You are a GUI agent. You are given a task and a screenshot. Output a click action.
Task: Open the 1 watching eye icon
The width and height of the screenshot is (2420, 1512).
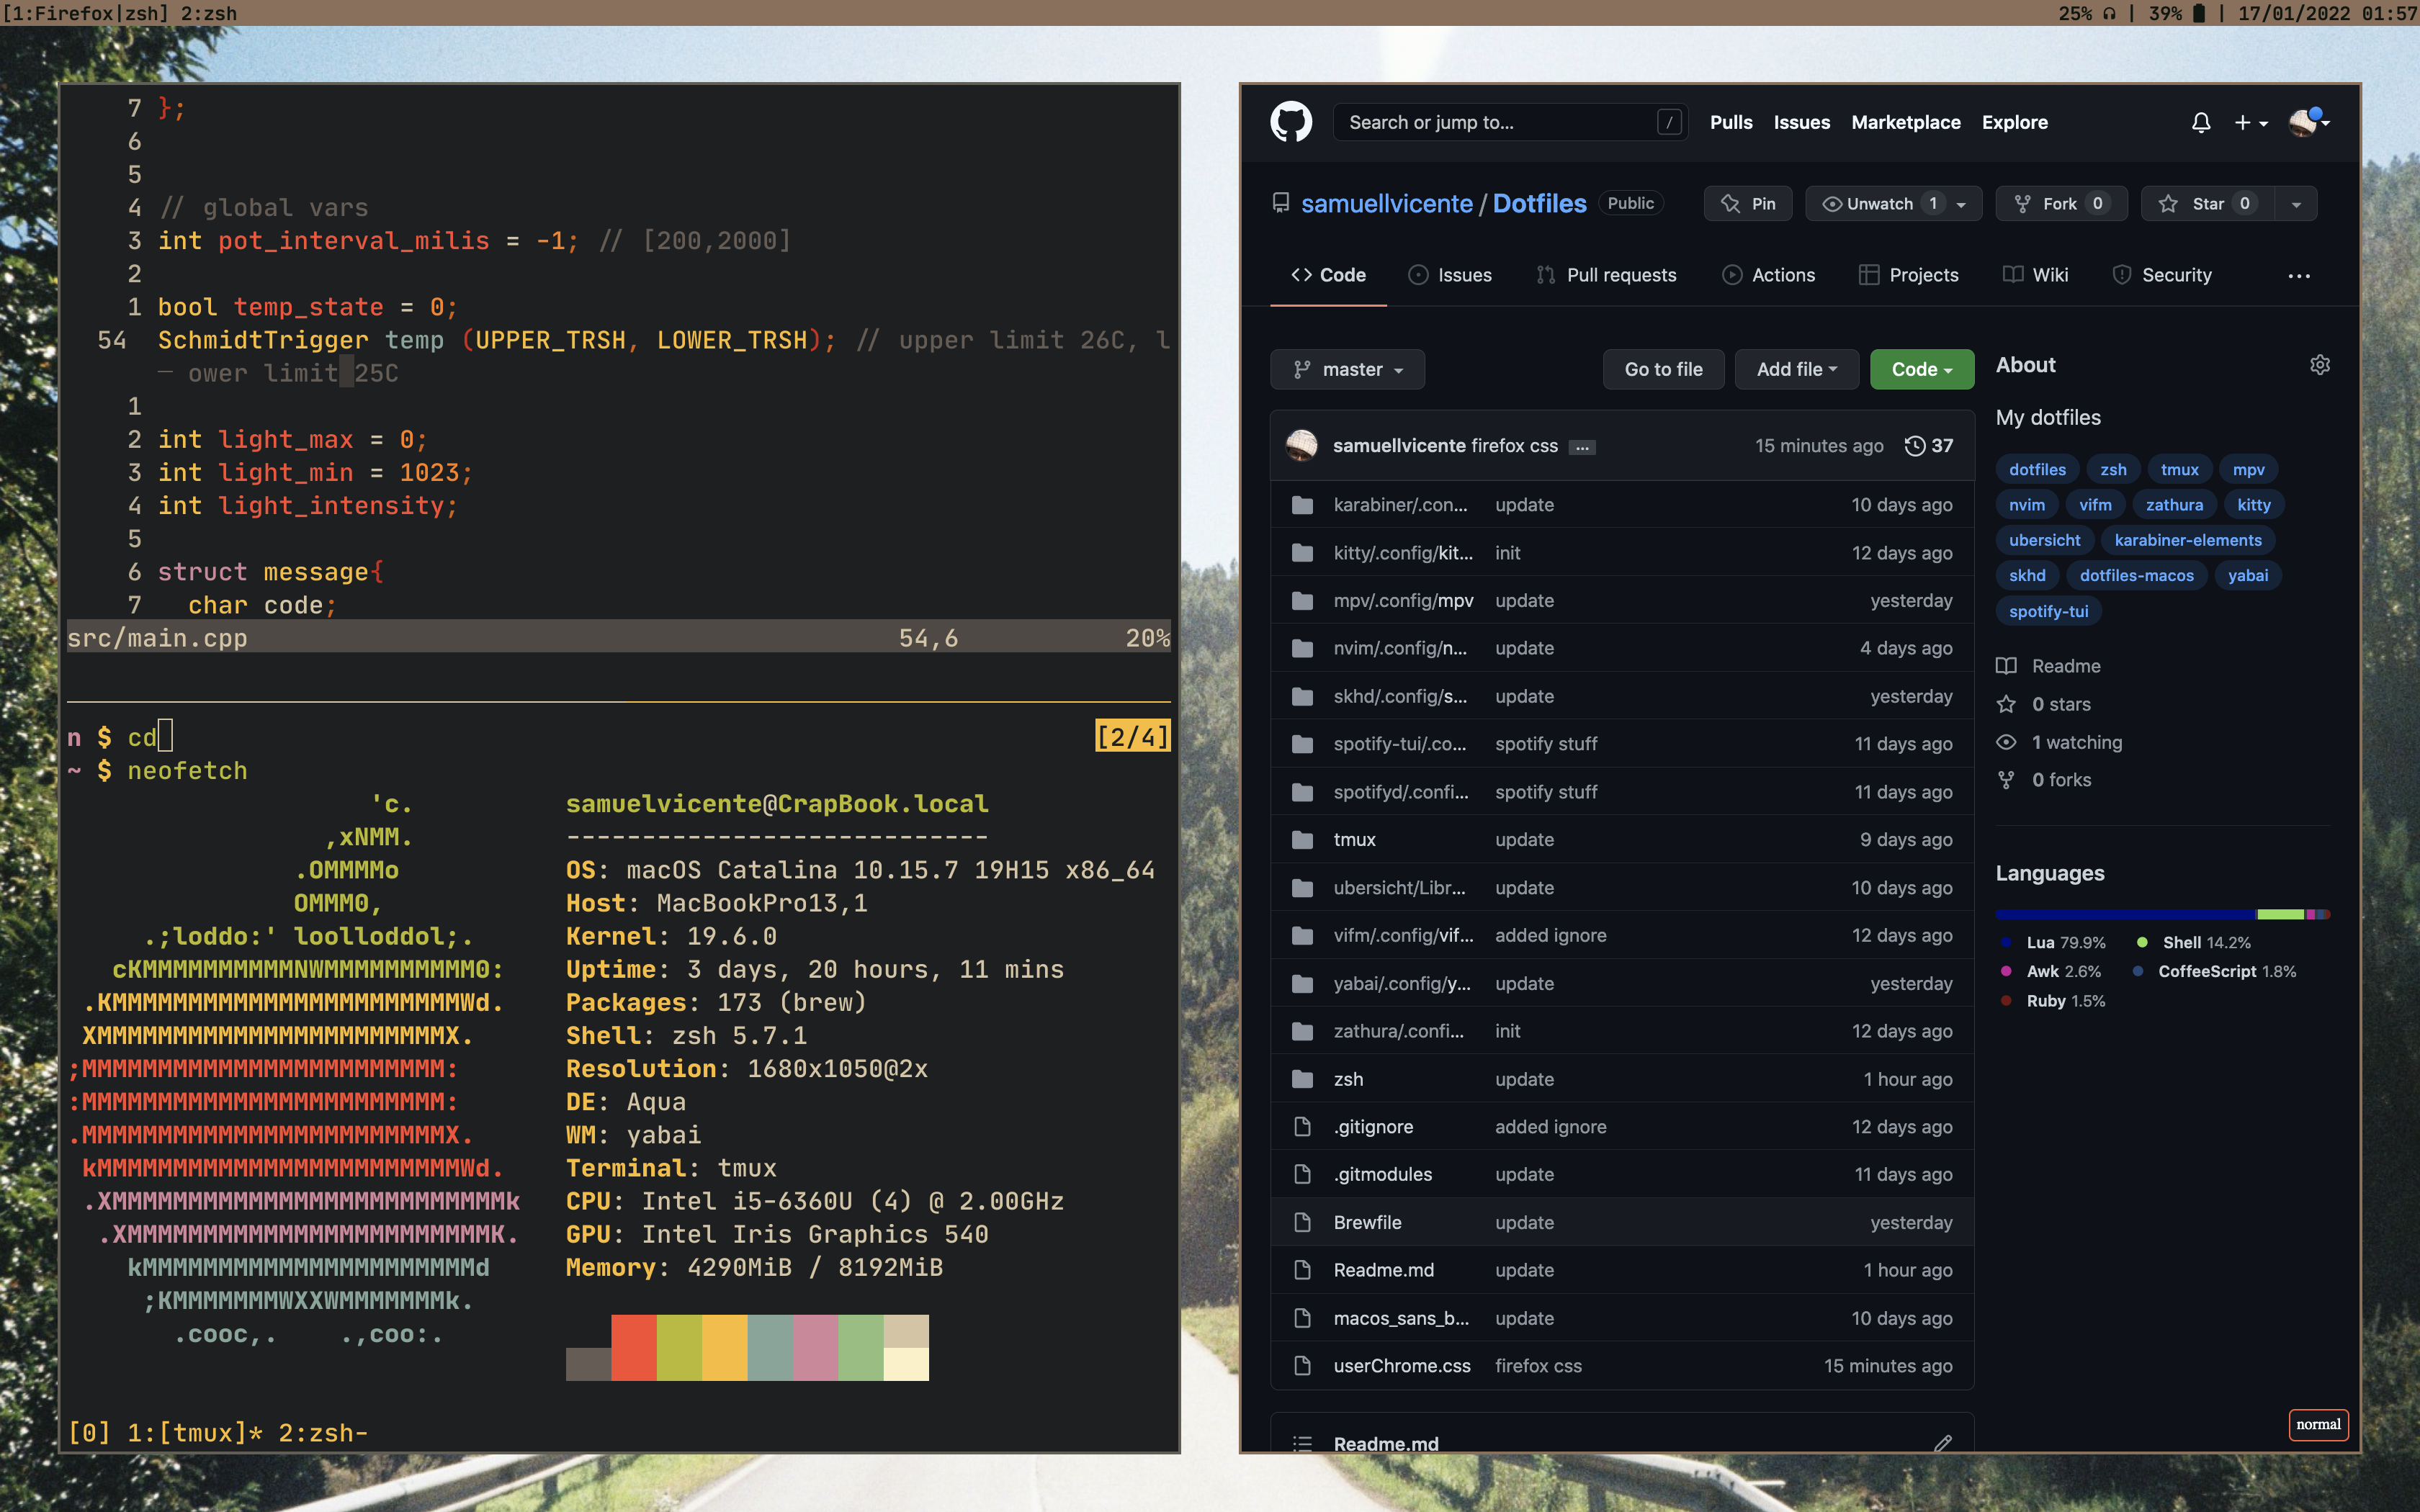click(x=2006, y=742)
